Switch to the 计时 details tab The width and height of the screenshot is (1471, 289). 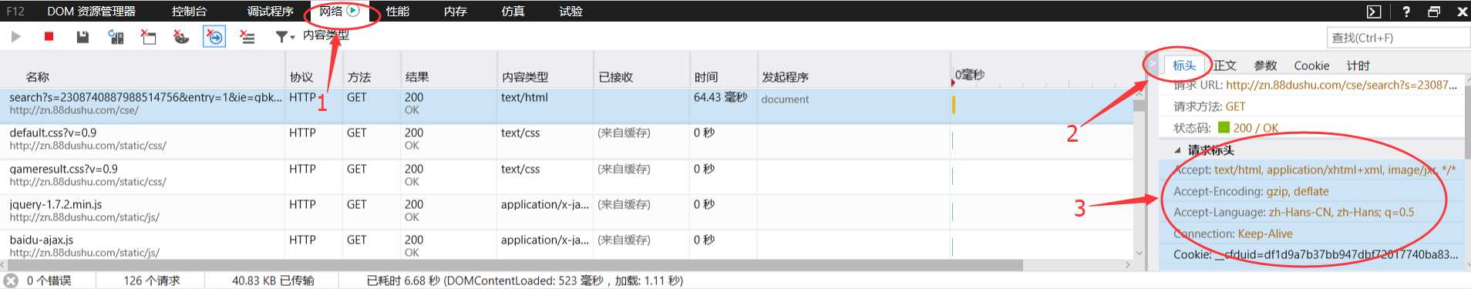click(1358, 66)
